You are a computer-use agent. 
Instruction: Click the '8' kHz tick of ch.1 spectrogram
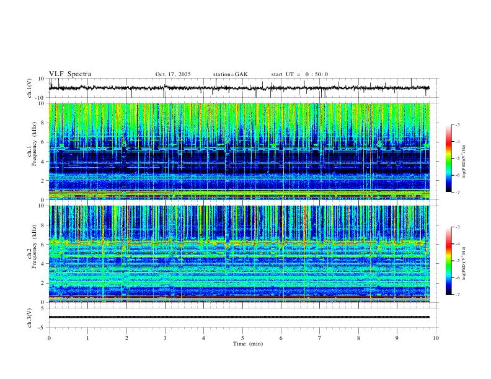tap(43, 123)
